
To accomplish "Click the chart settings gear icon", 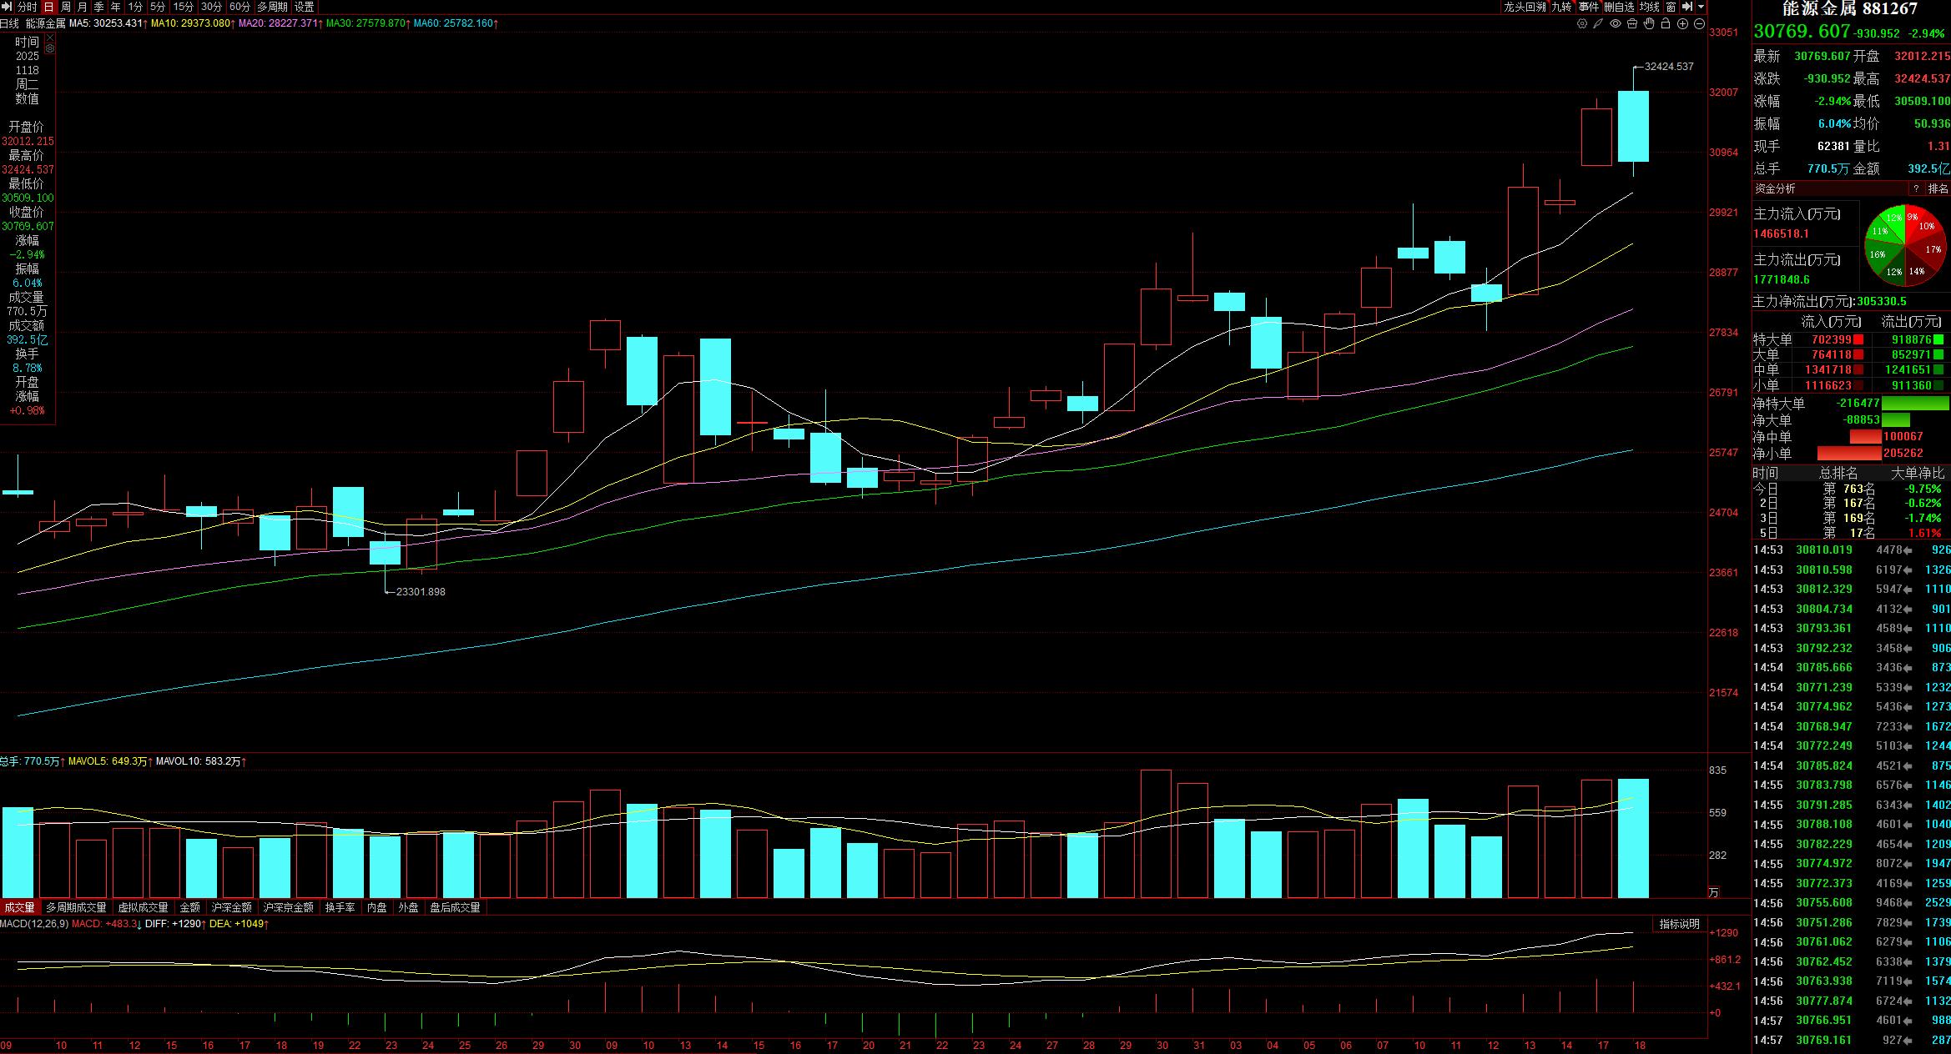I will tap(1582, 23).
